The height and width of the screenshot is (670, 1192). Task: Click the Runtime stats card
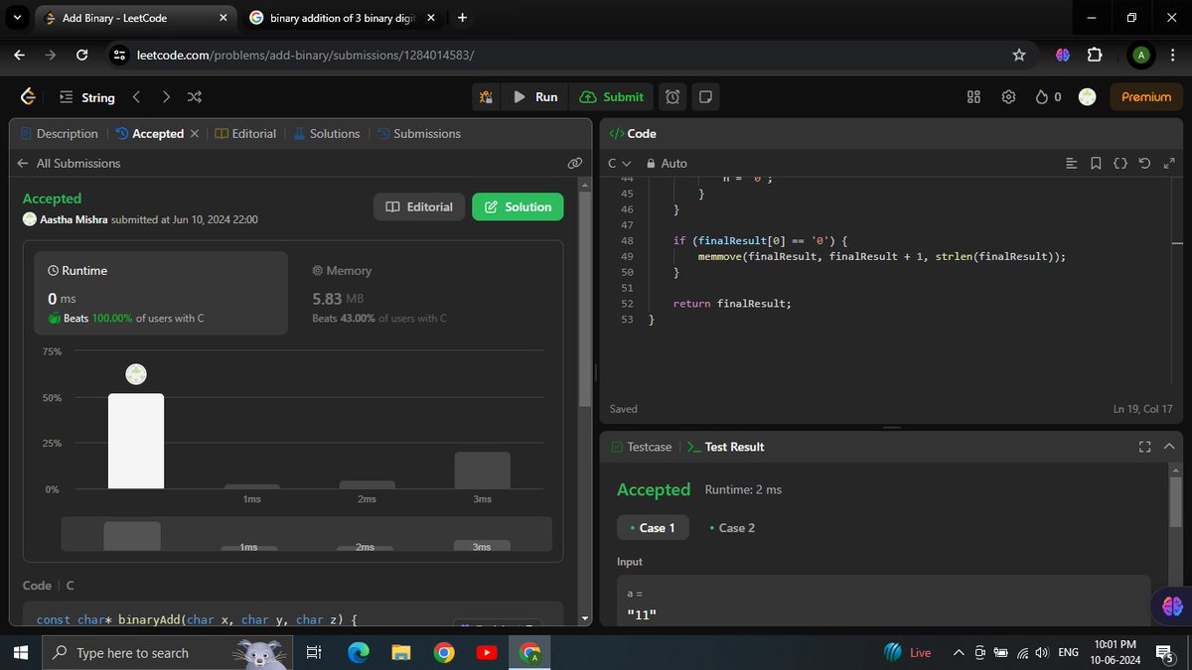[x=161, y=292]
